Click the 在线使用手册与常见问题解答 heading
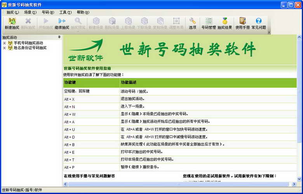The width and height of the screenshot is (303, 194). 89,176
